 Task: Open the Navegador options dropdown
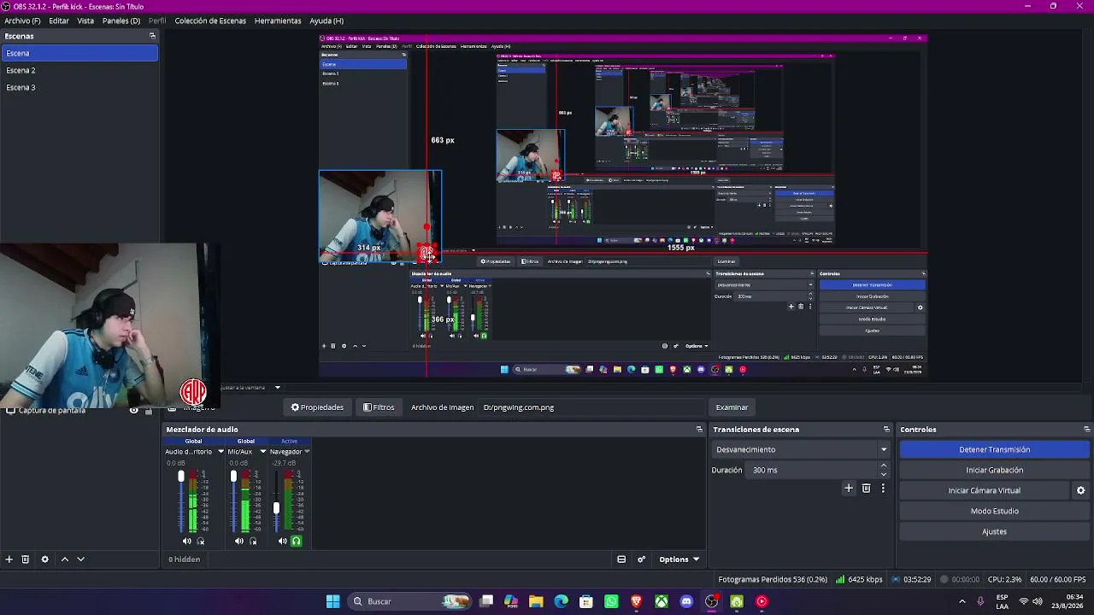coord(306,452)
